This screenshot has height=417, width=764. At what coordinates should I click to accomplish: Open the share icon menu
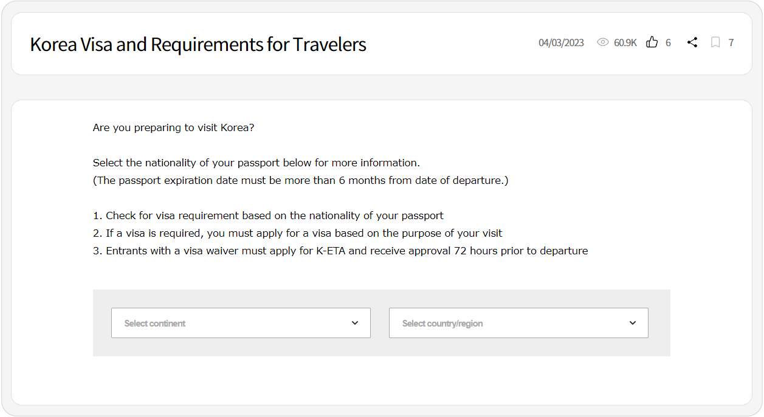click(692, 42)
